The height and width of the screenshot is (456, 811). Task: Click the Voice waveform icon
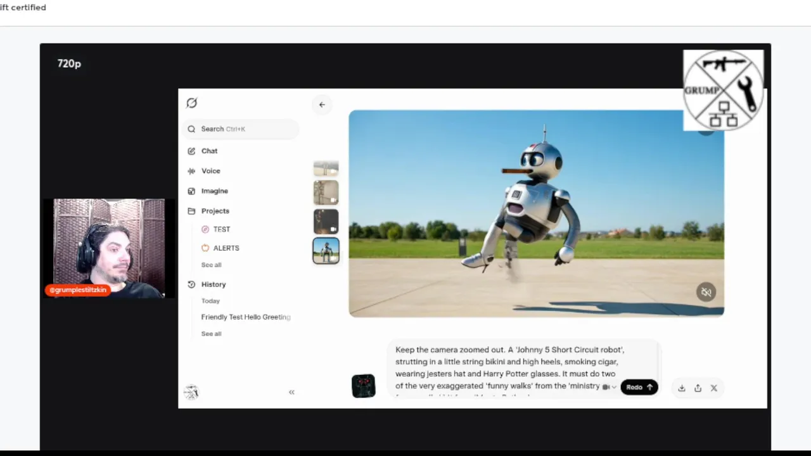[191, 171]
